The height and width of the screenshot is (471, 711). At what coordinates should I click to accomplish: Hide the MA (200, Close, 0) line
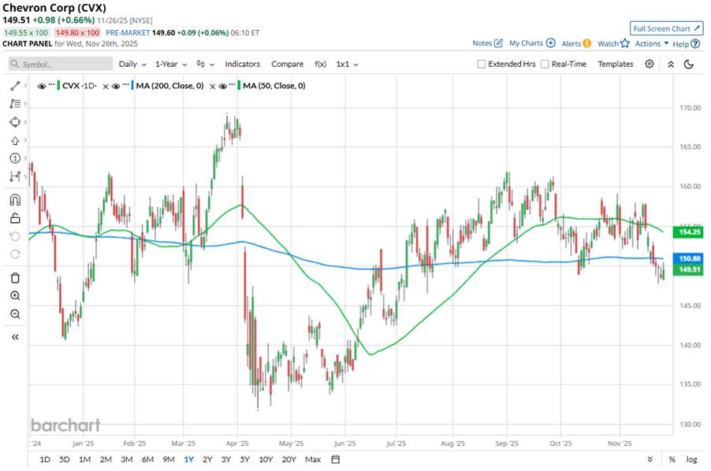click(115, 86)
